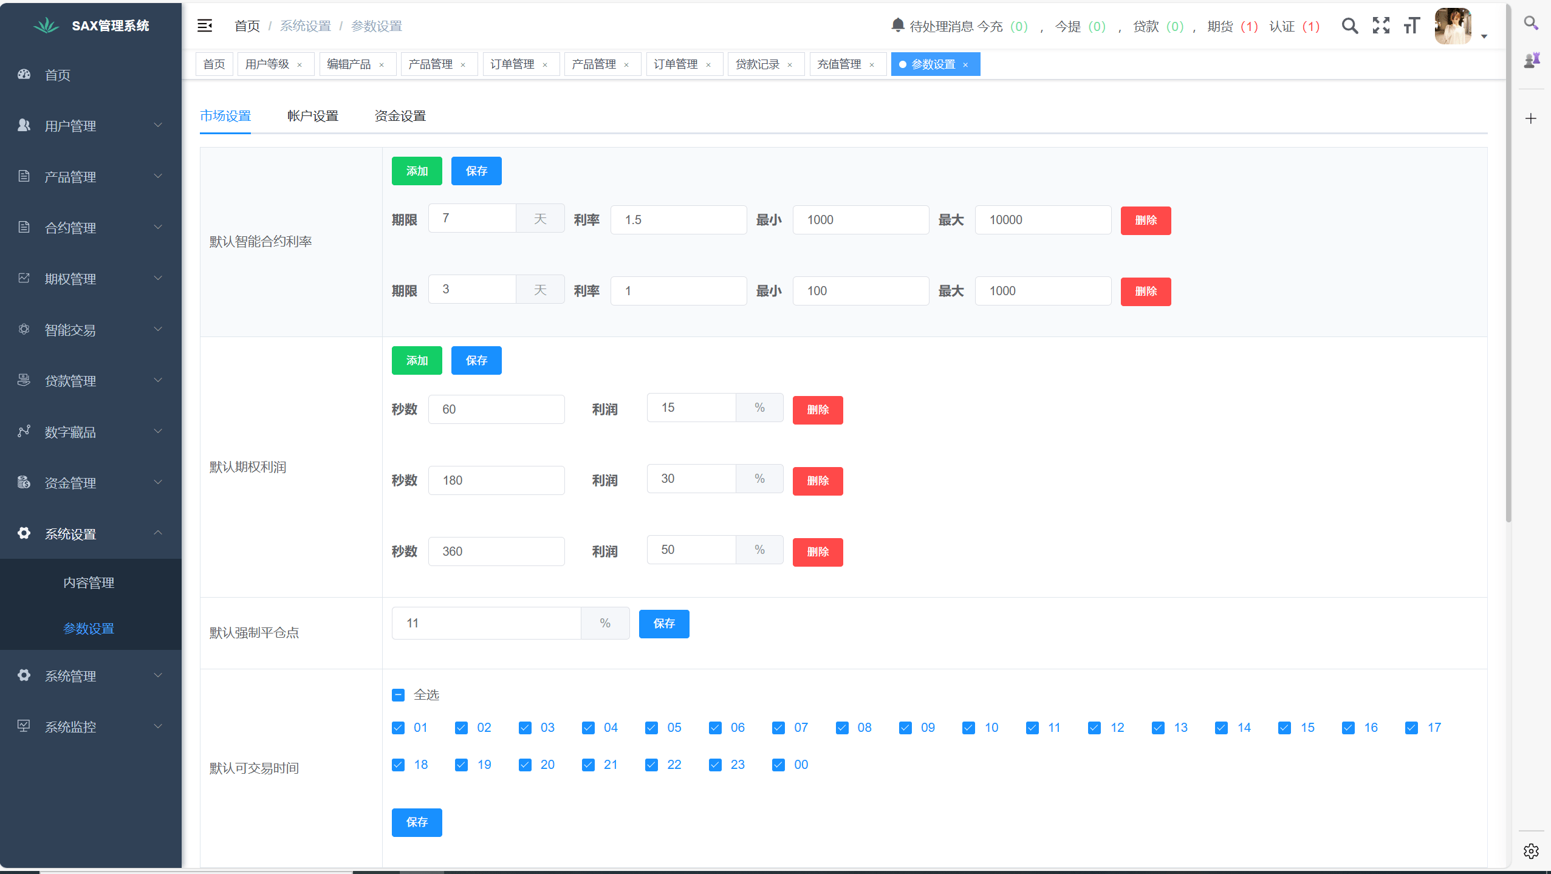Open the avatar dropdown caret
Viewport: 1551px width, 874px height.
point(1484,36)
